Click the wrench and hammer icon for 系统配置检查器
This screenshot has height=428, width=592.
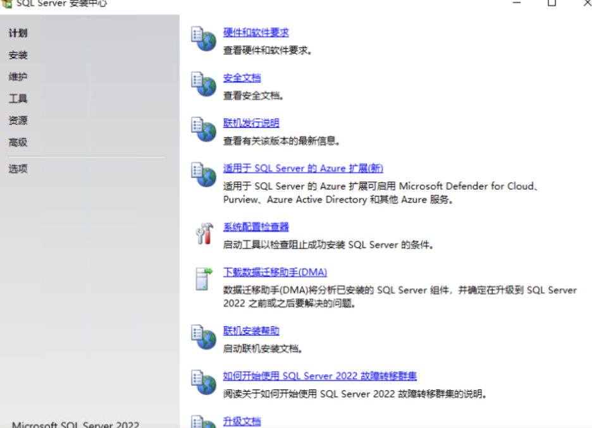(204, 233)
